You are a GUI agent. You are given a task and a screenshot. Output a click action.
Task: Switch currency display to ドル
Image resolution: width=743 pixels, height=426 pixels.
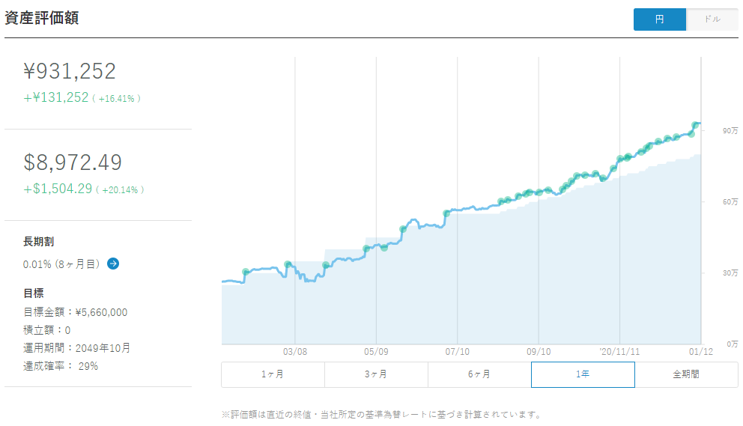point(712,19)
